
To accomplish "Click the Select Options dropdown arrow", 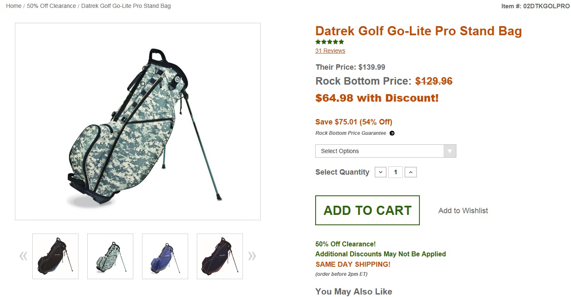I will [x=449, y=151].
